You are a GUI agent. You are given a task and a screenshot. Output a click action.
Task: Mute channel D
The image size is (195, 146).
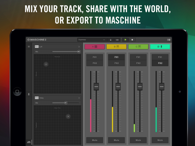pyautogui.click(x=160, y=140)
